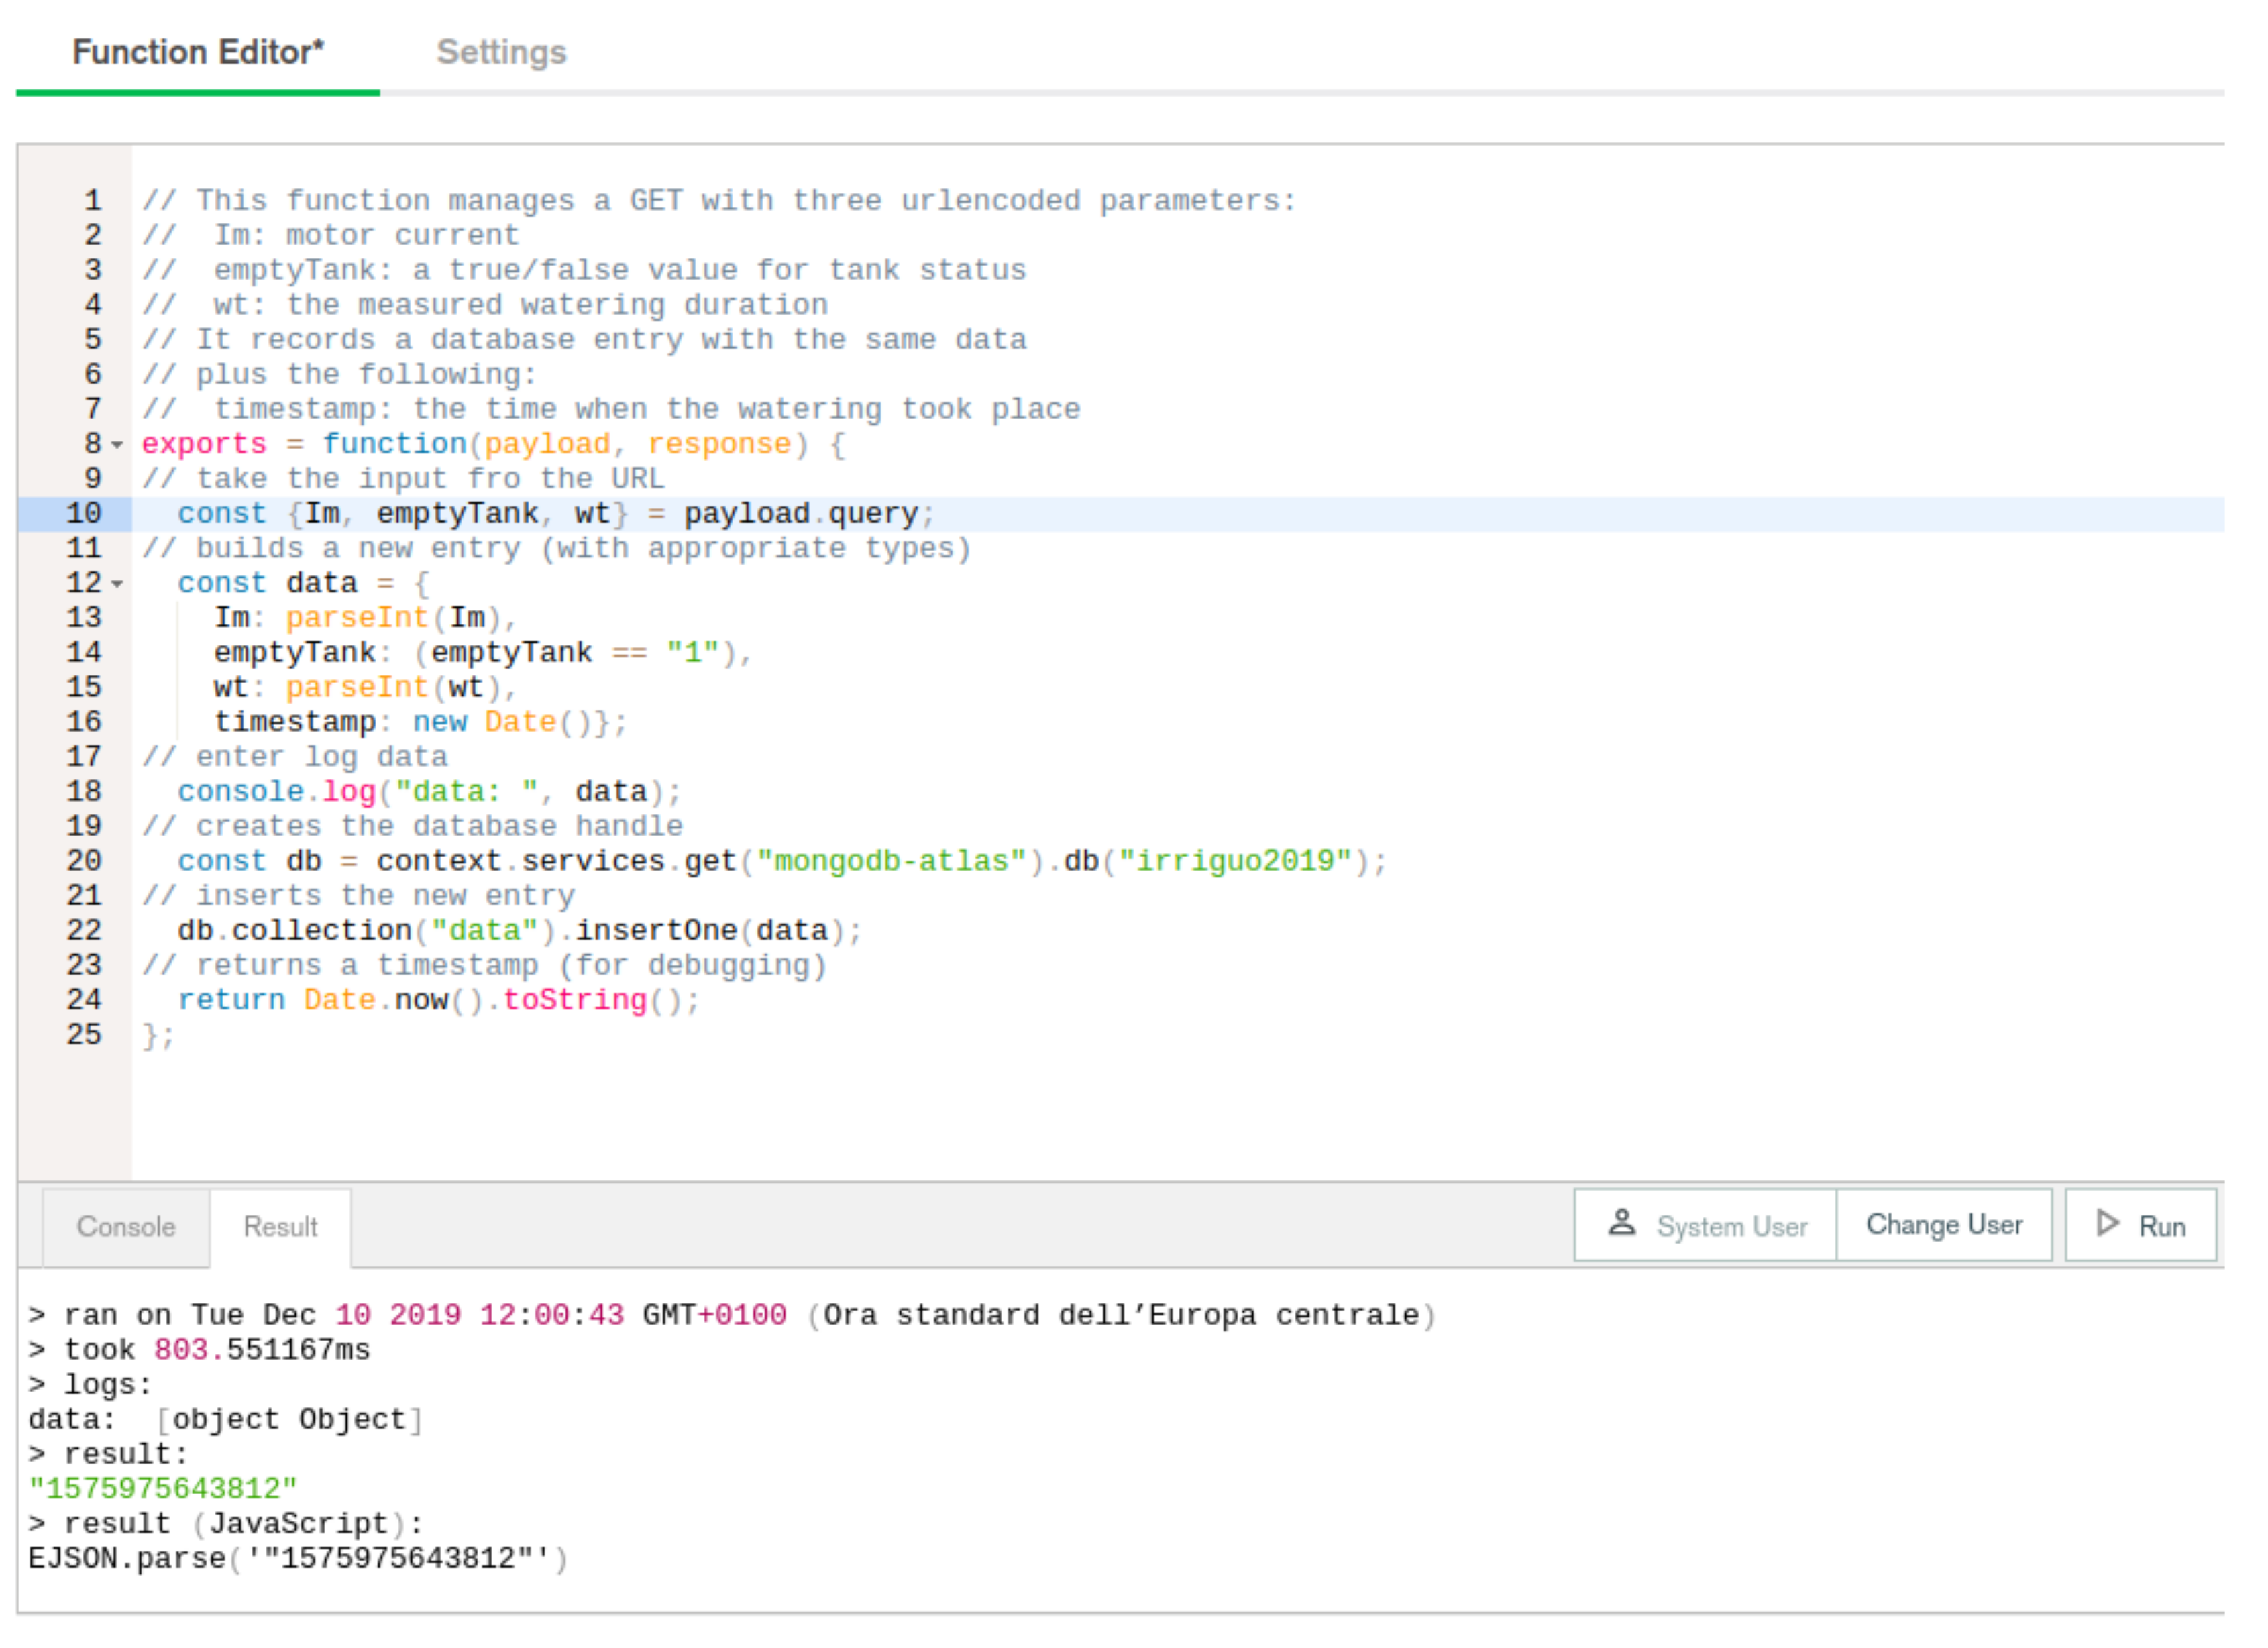Click the Run play triangle icon

point(2107,1223)
